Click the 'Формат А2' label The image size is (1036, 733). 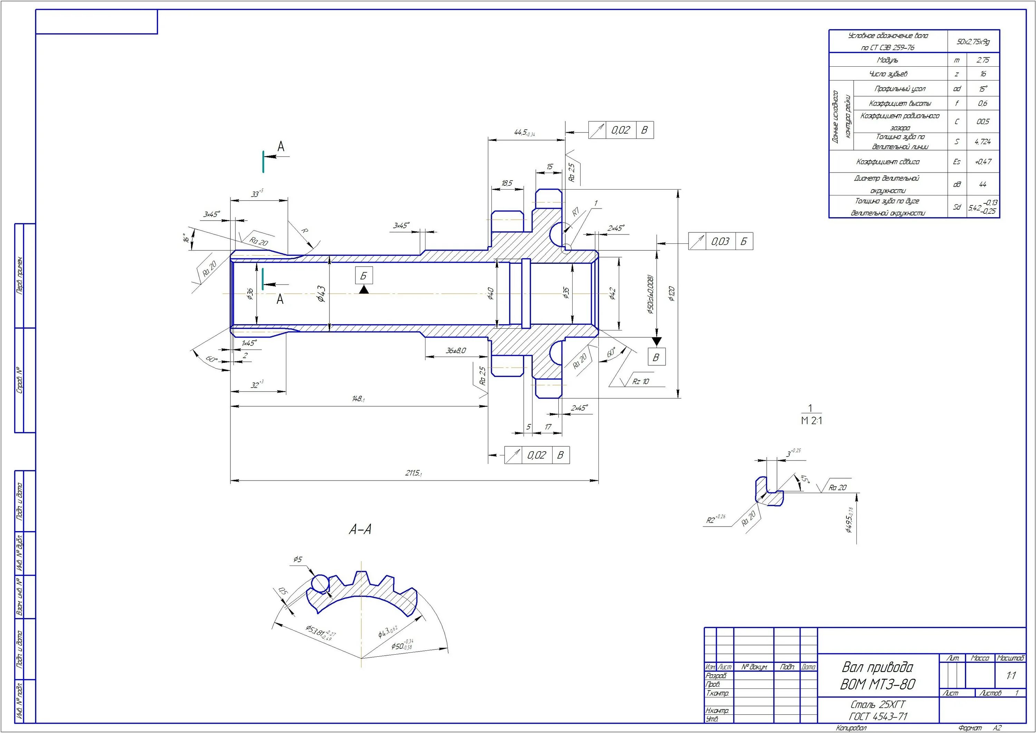pyautogui.click(x=980, y=727)
